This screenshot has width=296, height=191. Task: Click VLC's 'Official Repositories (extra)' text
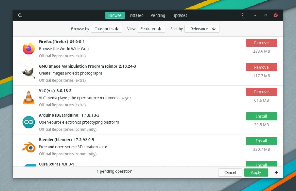[x=62, y=105]
